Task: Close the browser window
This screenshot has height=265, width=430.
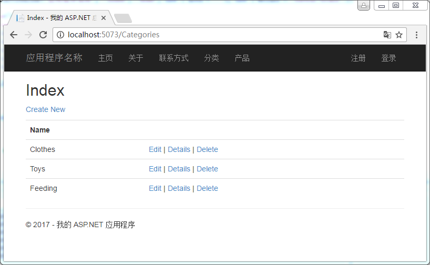Action: click(x=415, y=5)
